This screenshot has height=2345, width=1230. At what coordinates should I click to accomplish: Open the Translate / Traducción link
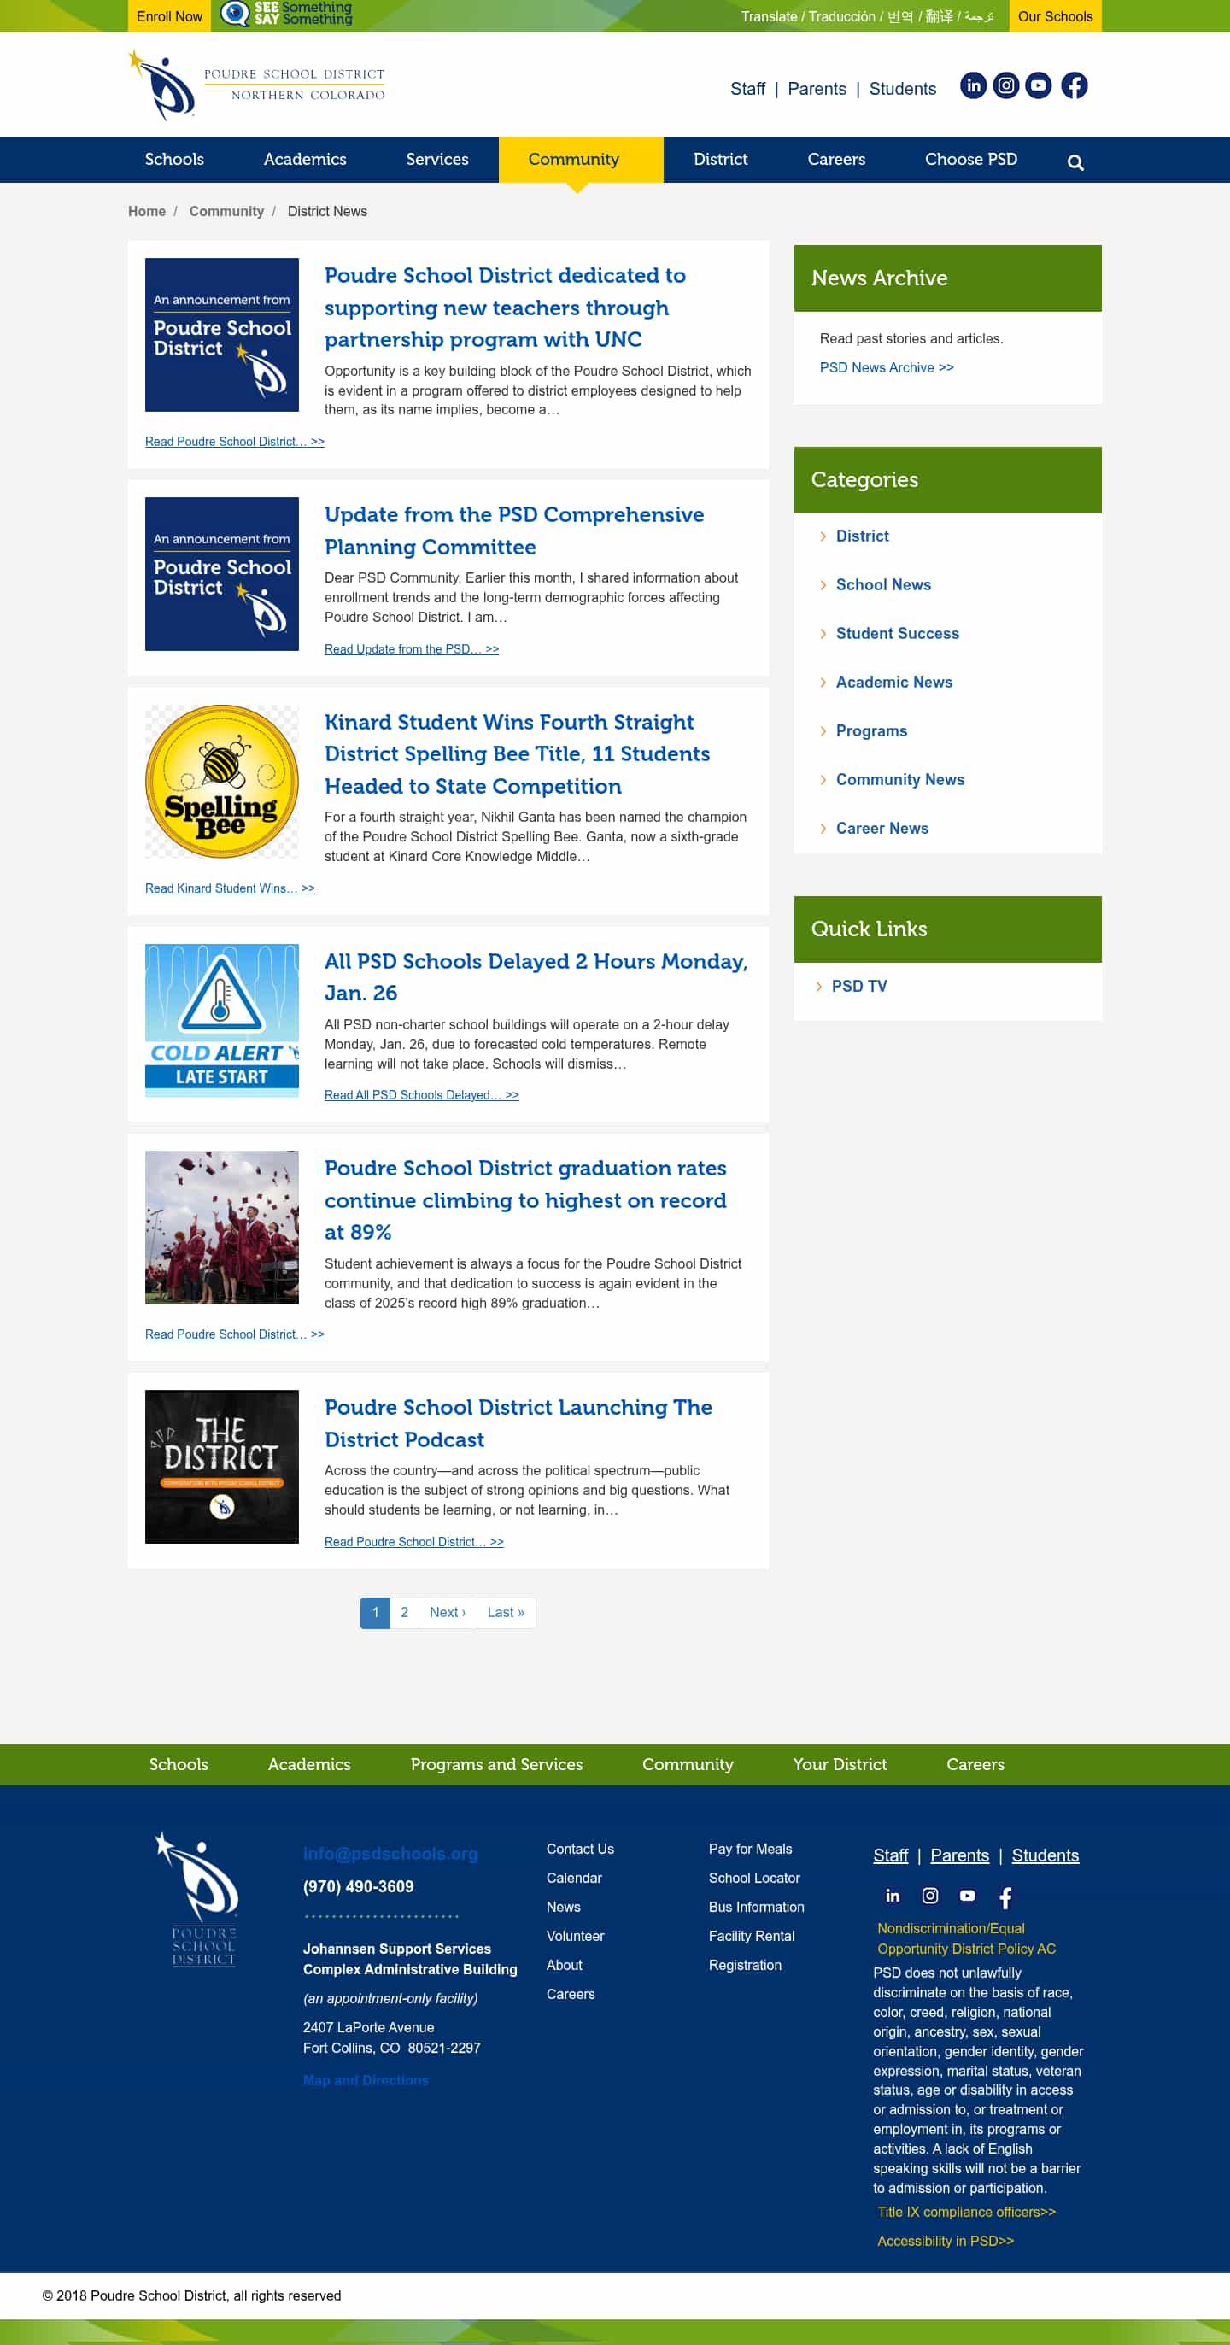[x=867, y=16]
